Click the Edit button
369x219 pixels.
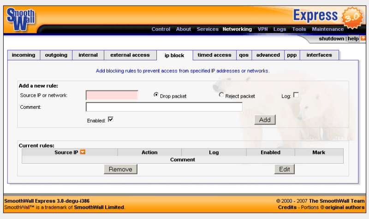tap(284, 169)
